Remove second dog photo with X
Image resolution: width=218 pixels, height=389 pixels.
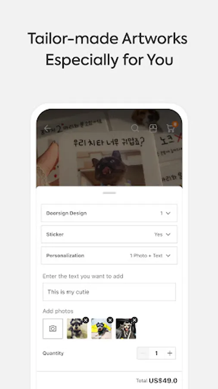coord(110,320)
